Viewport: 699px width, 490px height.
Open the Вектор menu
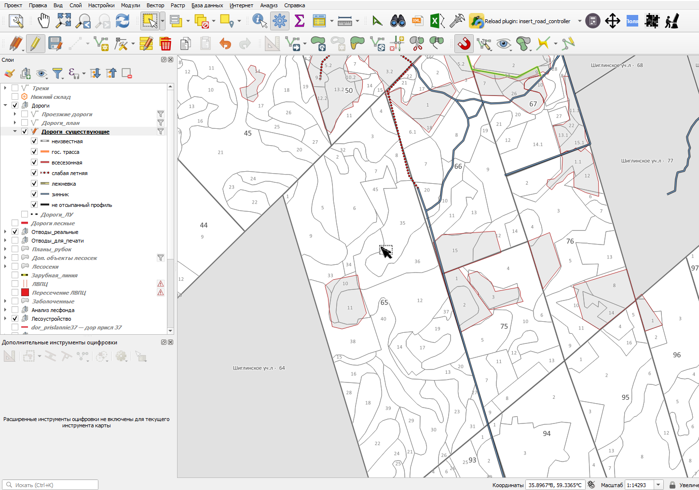pyautogui.click(x=155, y=5)
